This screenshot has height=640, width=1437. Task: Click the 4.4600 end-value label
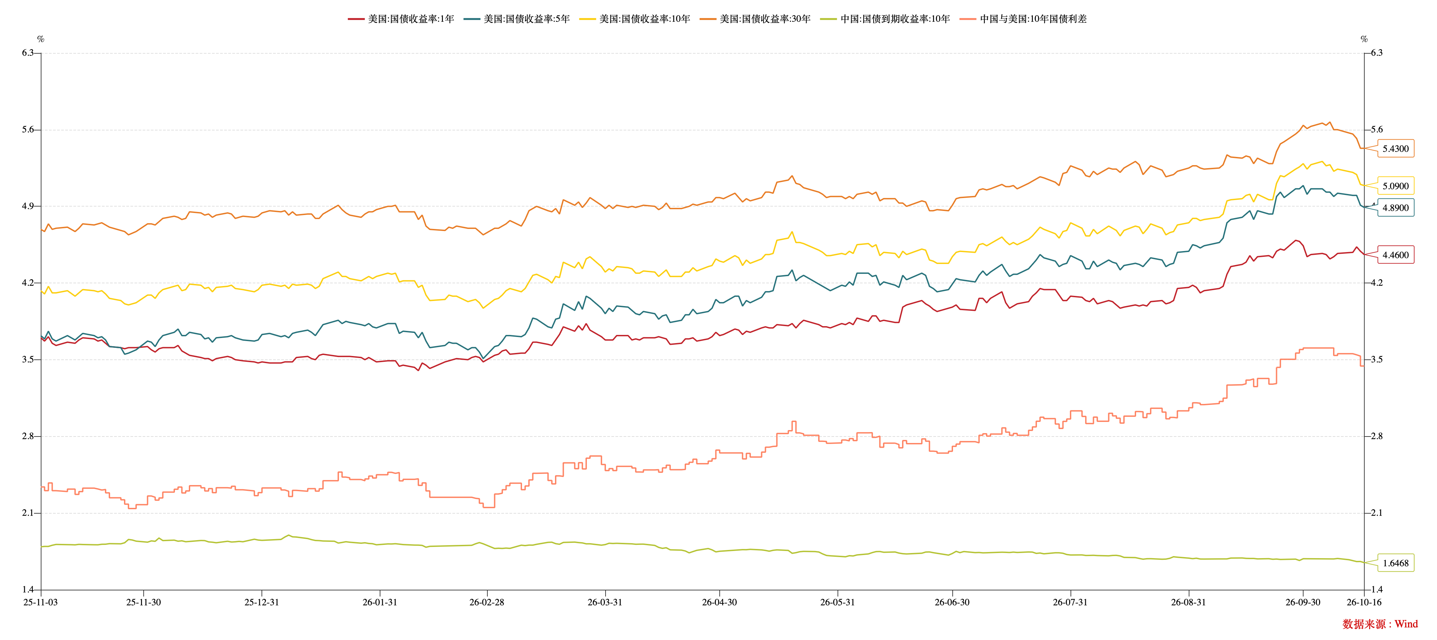pyautogui.click(x=1396, y=255)
